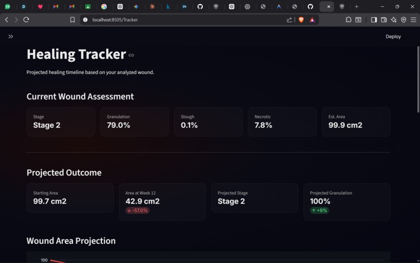Open Brave Shields lion icon
The width and height of the screenshot is (420, 263).
pos(301,20)
